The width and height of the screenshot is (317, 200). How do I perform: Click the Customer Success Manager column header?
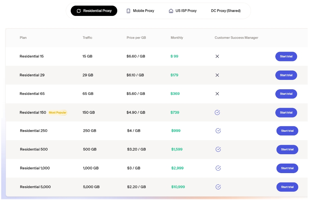pos(236,38)
